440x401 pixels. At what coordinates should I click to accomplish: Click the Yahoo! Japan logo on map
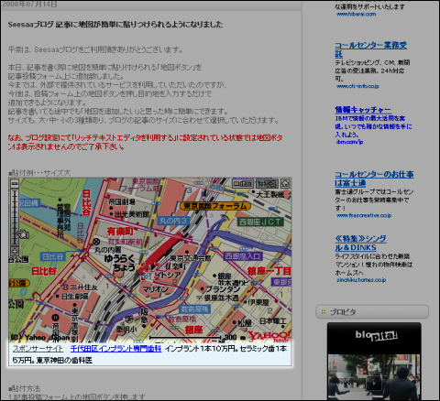point(269,336)
